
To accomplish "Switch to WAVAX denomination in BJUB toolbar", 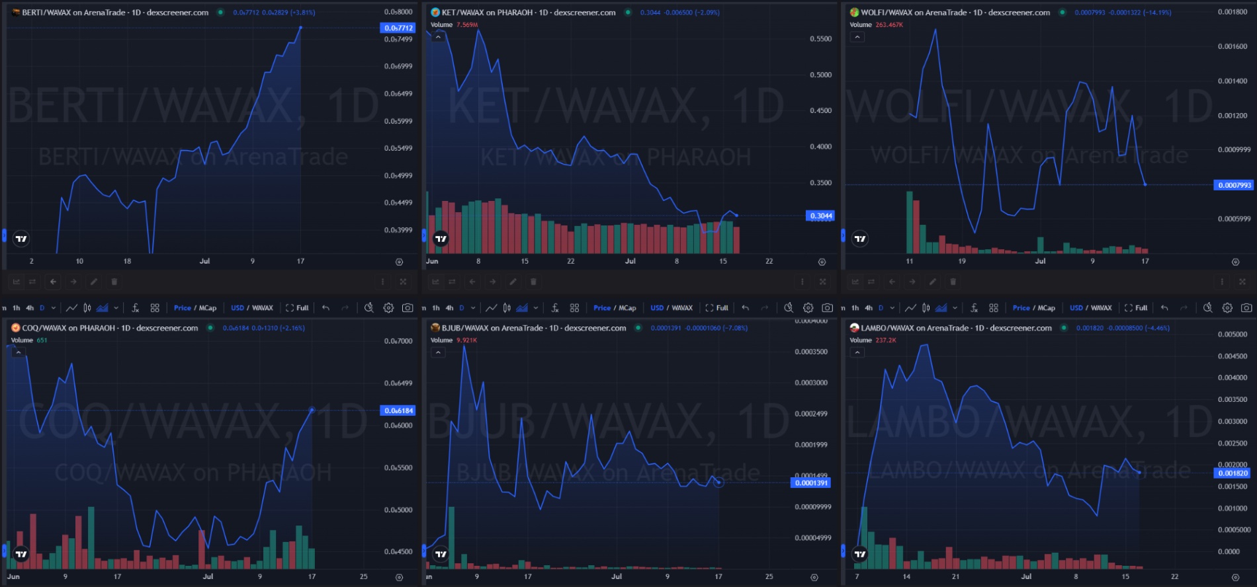I will [682, 308].
